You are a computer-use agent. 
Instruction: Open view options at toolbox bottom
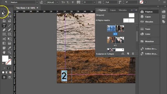4,77
